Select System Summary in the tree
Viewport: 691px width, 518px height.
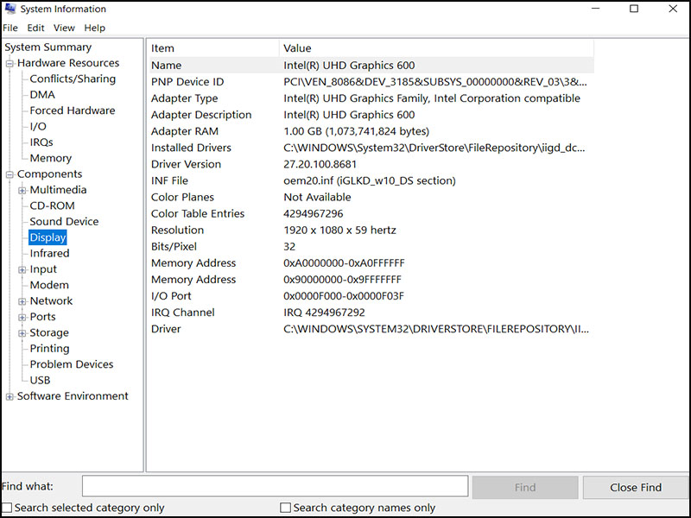tap(48, 47)
